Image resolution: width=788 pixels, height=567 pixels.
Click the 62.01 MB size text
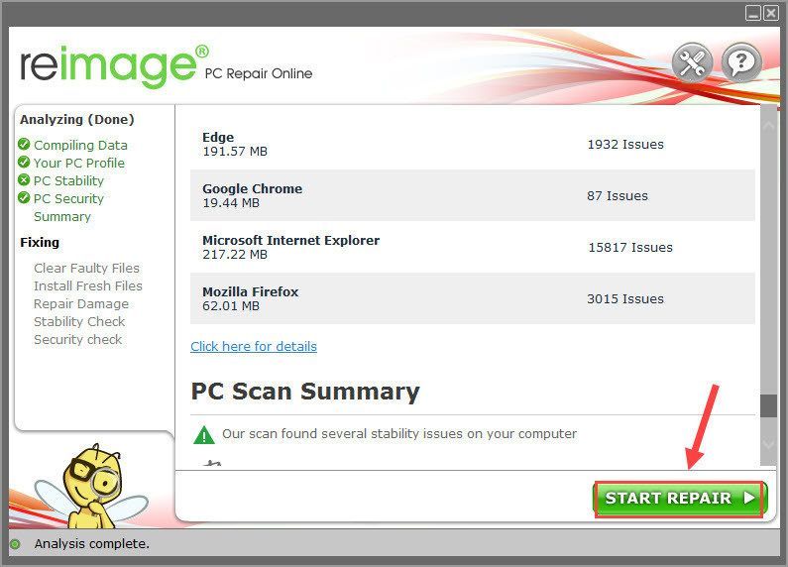click(x=231, y=305)
